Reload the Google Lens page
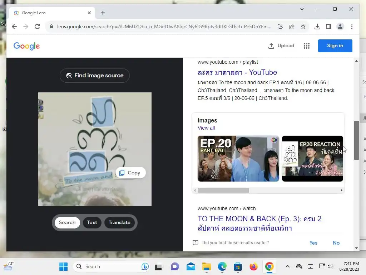This screenshot has height=275, width=366. tap(37, 26)
